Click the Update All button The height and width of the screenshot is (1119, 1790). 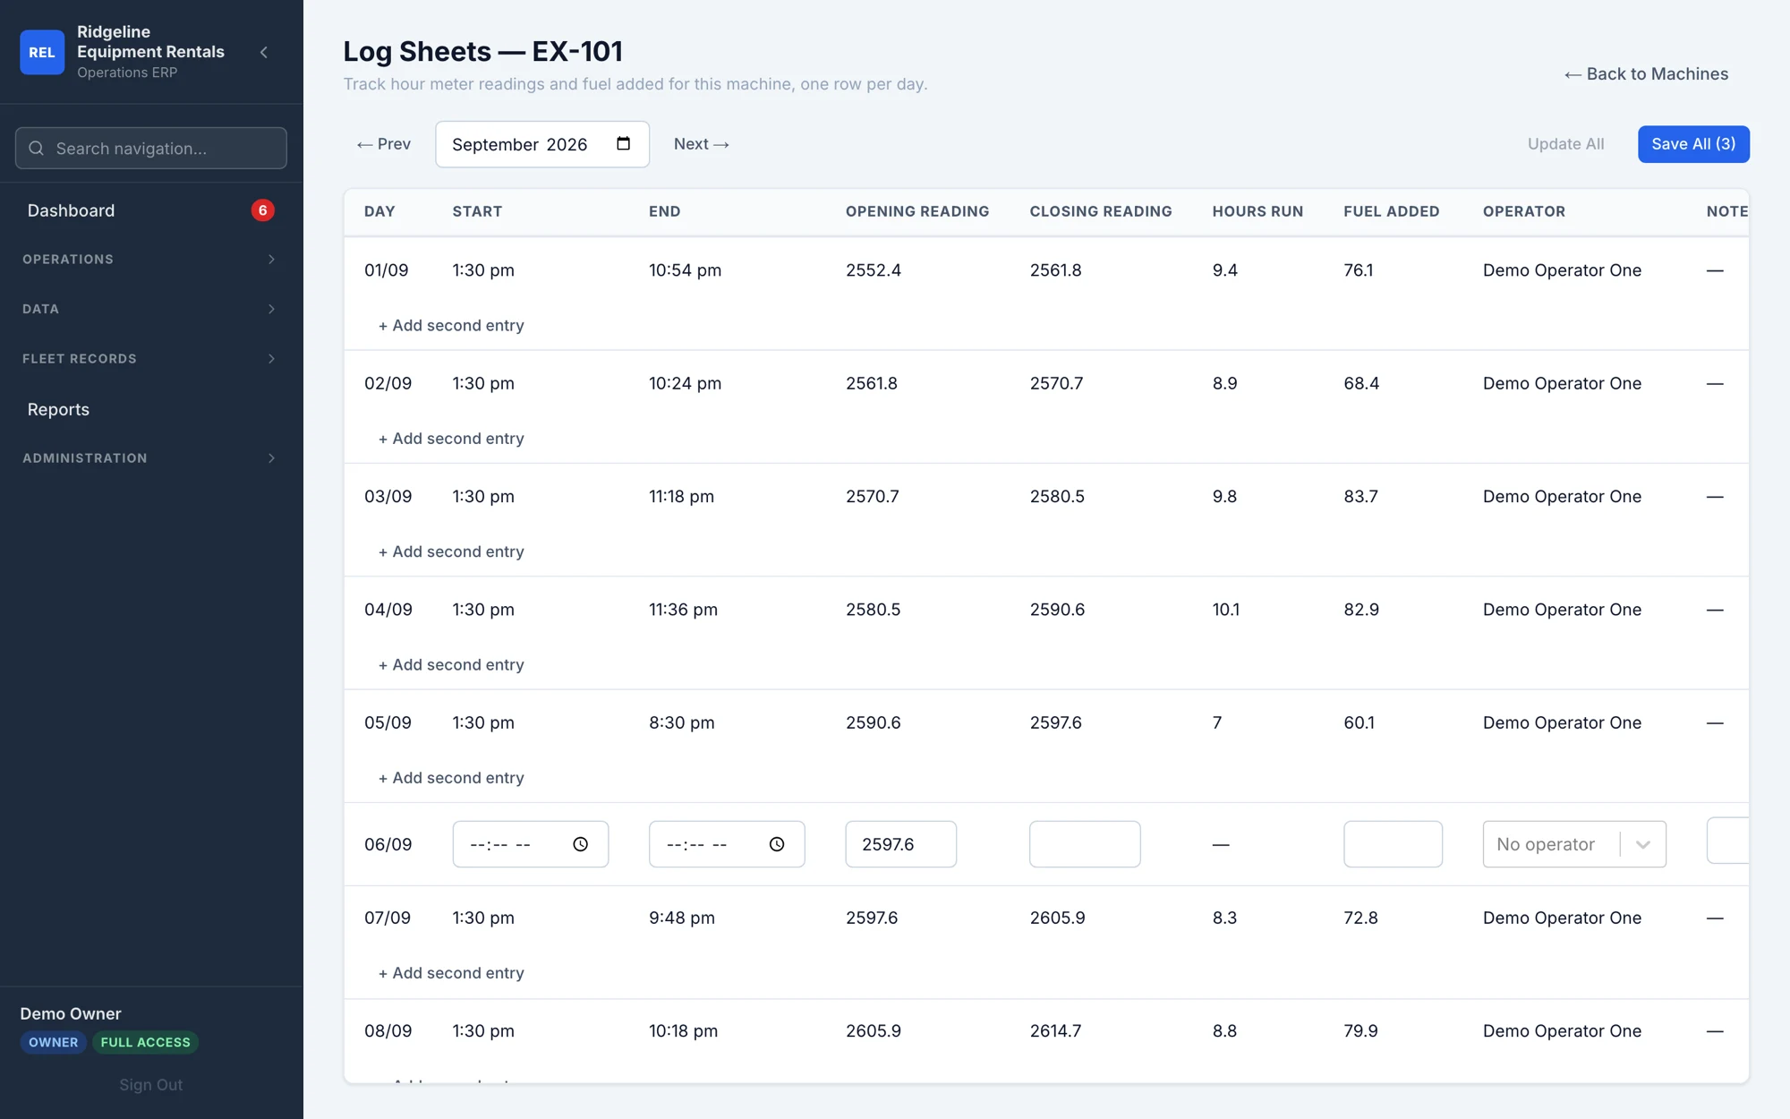1565,144
